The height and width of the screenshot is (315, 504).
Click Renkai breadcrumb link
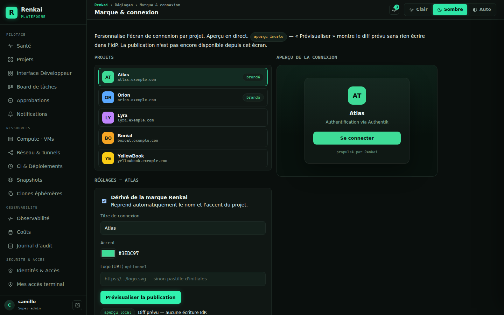(101, 5)
